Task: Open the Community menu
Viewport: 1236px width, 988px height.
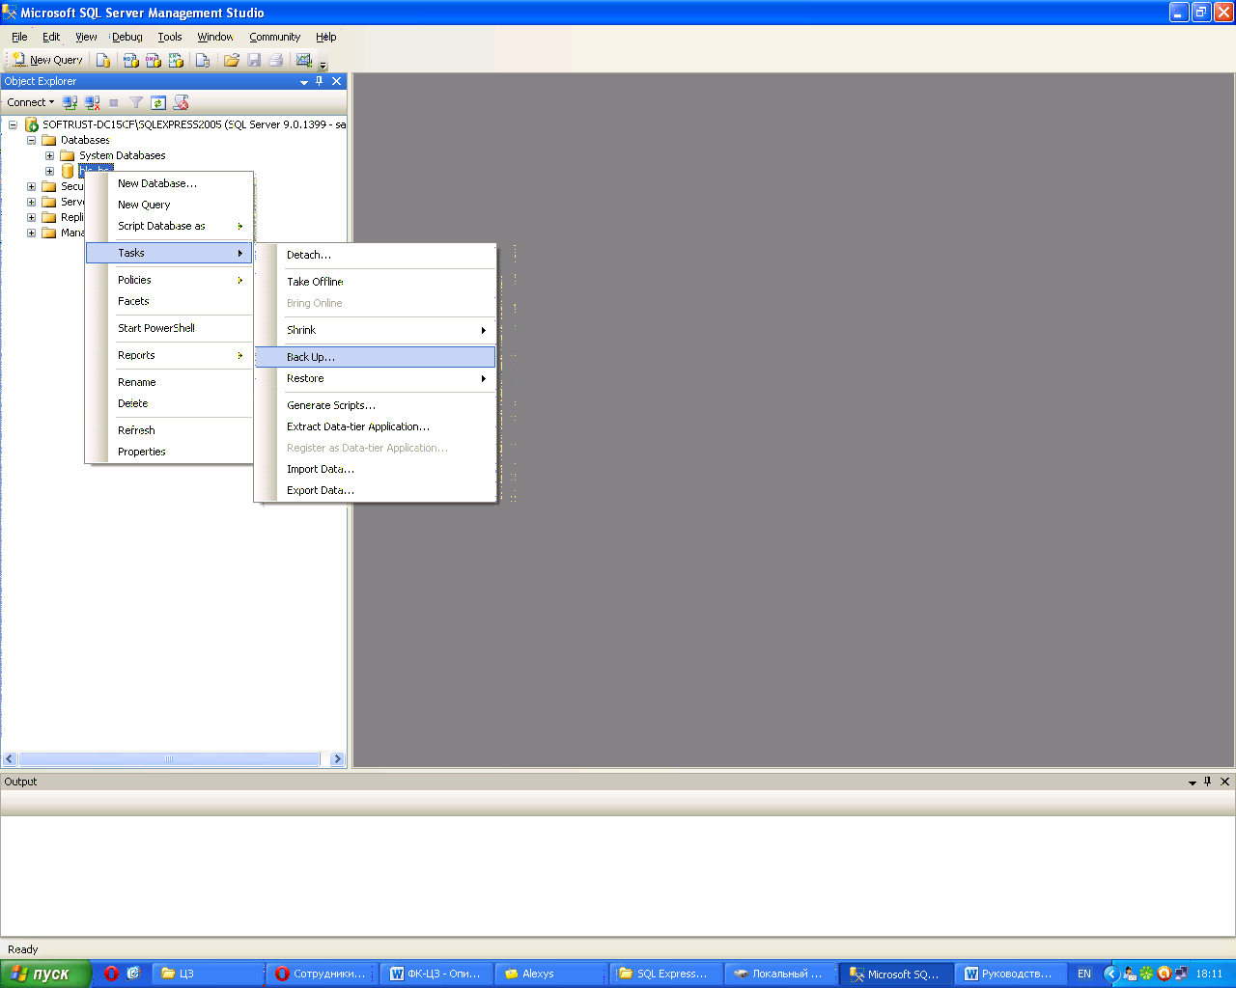Action: click(275, 37)
